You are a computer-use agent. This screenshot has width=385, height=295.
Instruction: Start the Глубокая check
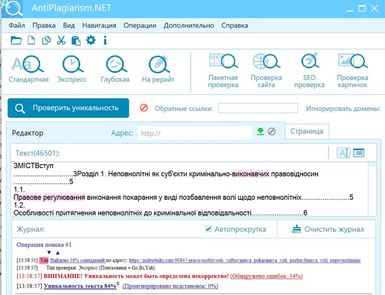pos(115,69)
